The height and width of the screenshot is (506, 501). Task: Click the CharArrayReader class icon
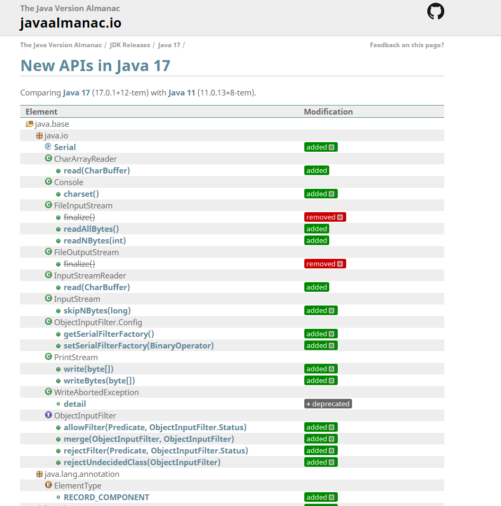(48, 158)
